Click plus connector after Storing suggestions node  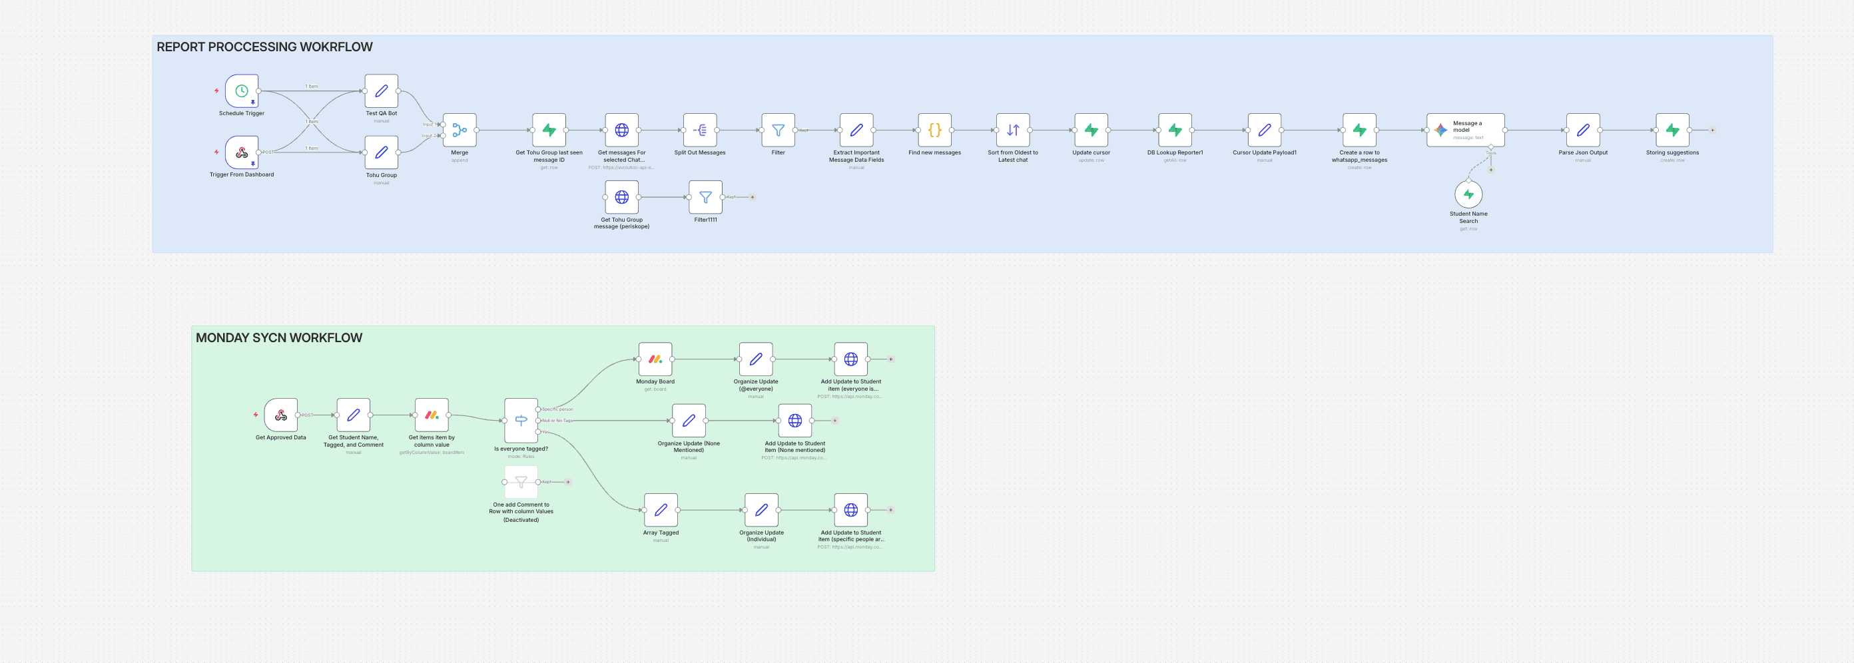1712,130
